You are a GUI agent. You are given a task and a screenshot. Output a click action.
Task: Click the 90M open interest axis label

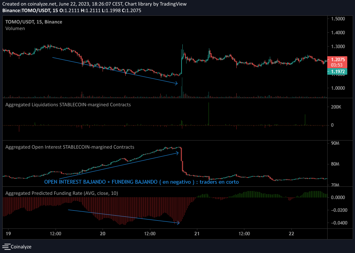335,144
